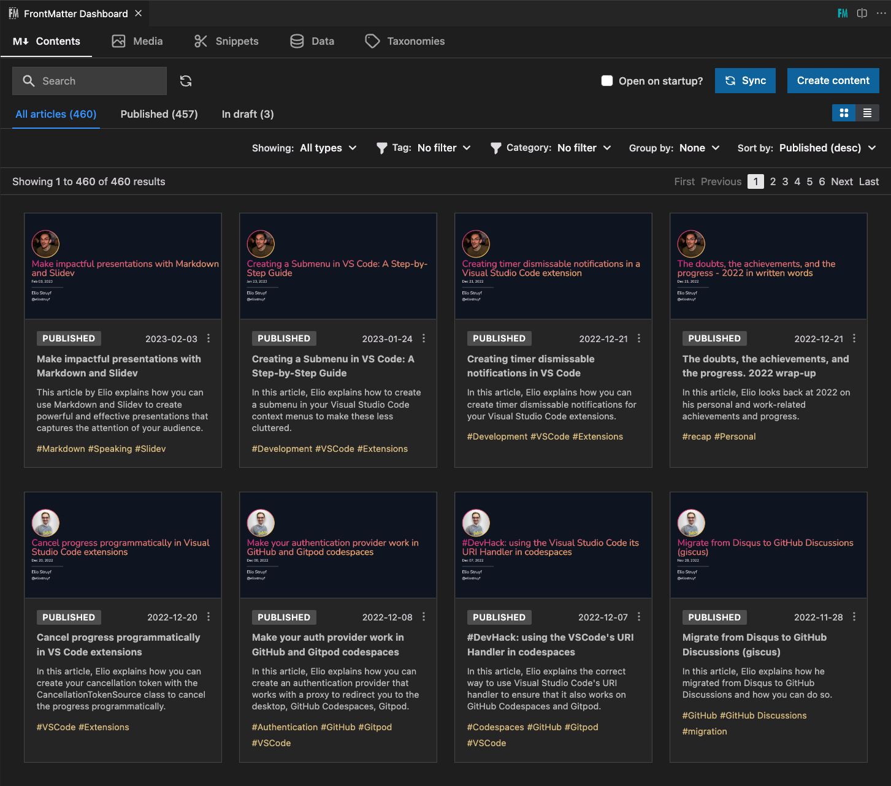Click the 2023-02-03 date on first card
The image size is (891, 786).
pyautogui.click(x=171, y=339)
